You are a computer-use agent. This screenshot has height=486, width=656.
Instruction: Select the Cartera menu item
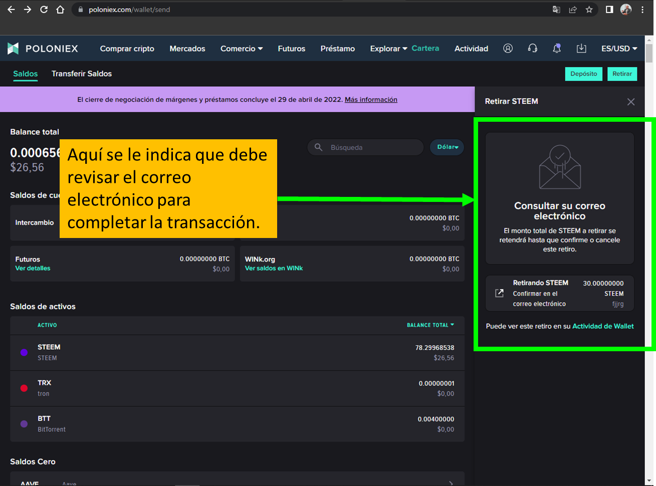click(425, 48)
